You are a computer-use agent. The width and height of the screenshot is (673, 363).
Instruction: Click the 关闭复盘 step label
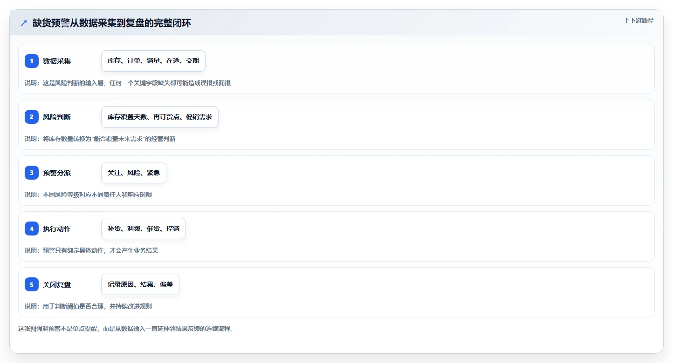57,284
